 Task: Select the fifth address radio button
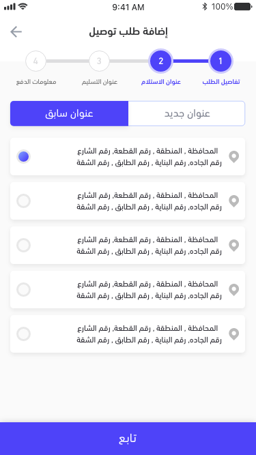click(x=23, y=334)
